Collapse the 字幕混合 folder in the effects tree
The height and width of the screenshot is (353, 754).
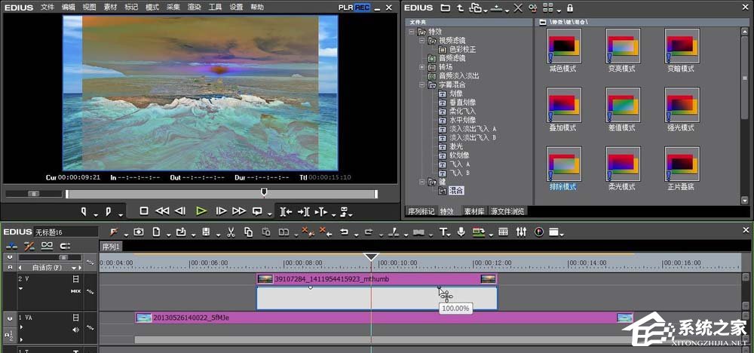[422, 84]
